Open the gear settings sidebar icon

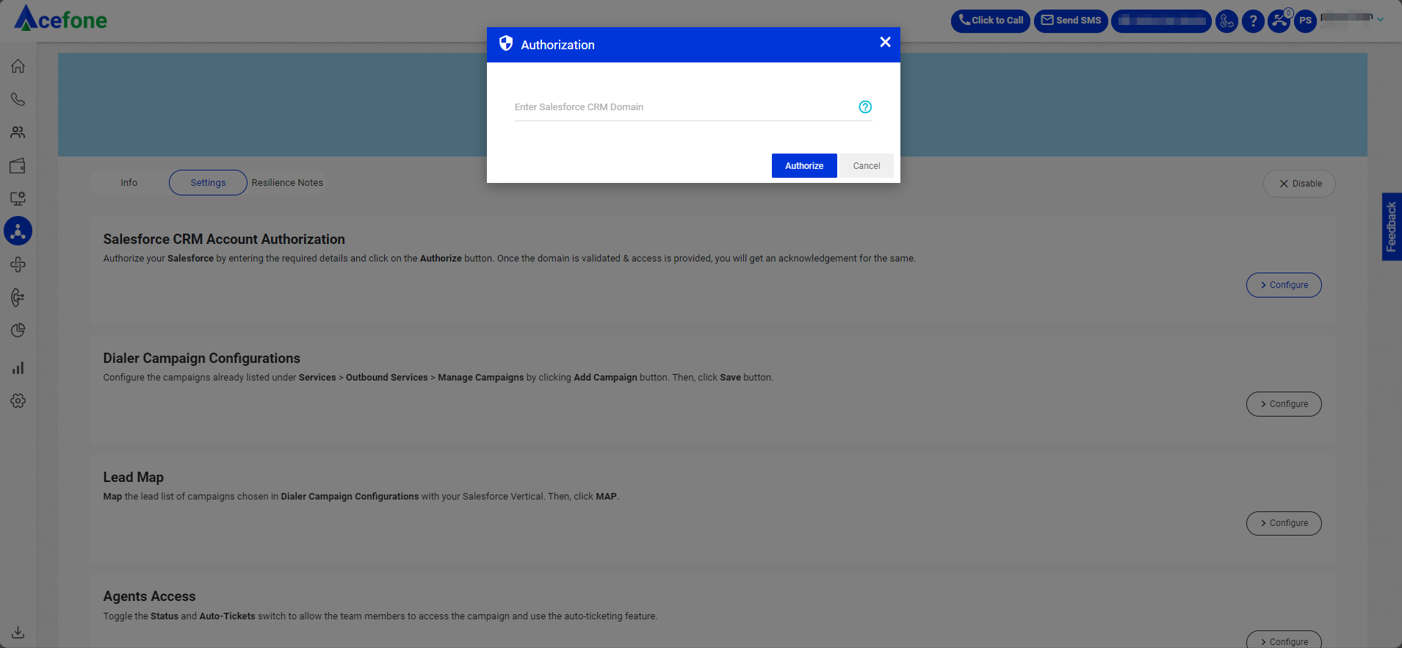click(x=18, y=401)
